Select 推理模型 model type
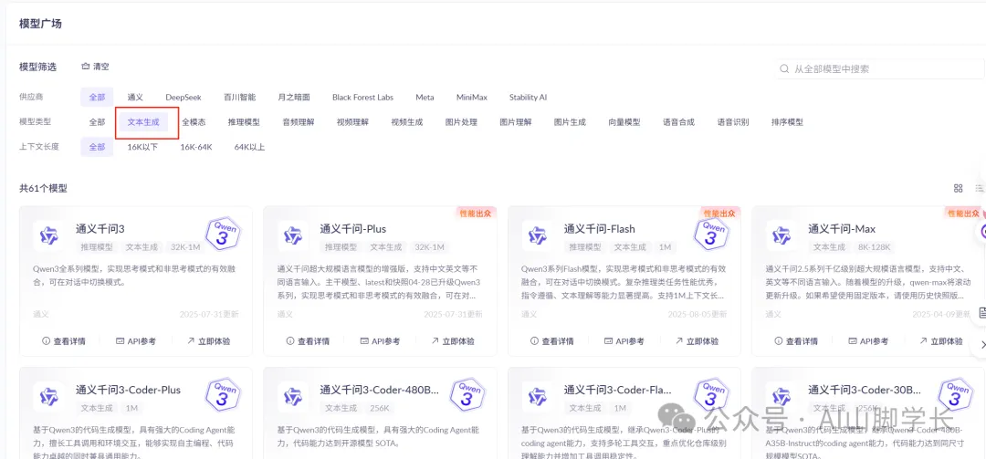 point(244,122)
